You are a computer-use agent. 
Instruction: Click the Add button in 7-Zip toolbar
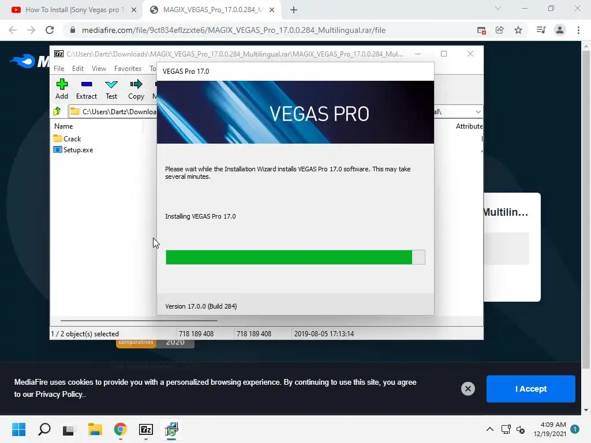(62, 89)
